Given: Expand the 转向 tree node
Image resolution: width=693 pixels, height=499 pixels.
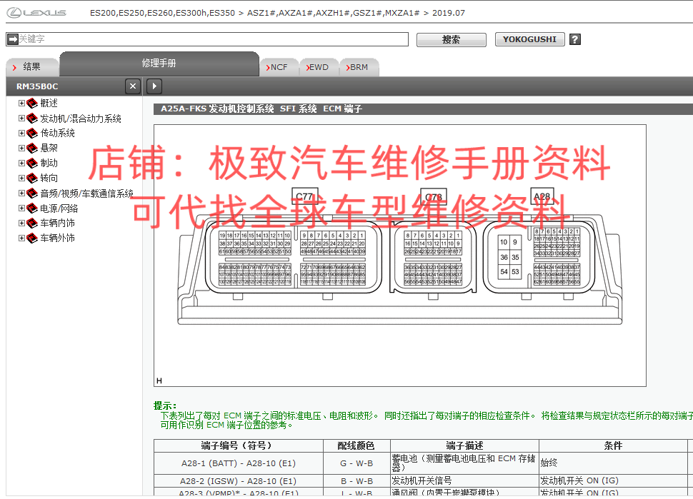Looking at the screenshot, I should click(21, 178).
